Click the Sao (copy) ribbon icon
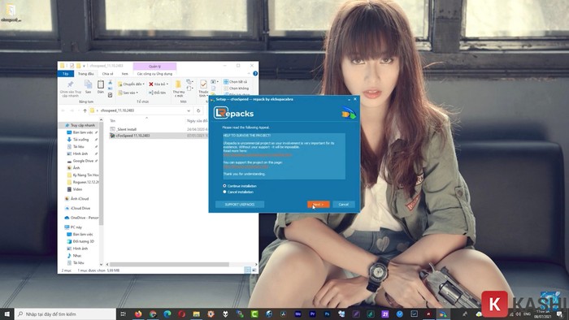Viewport: 569px width, 320px height. (x=88, y=84)
